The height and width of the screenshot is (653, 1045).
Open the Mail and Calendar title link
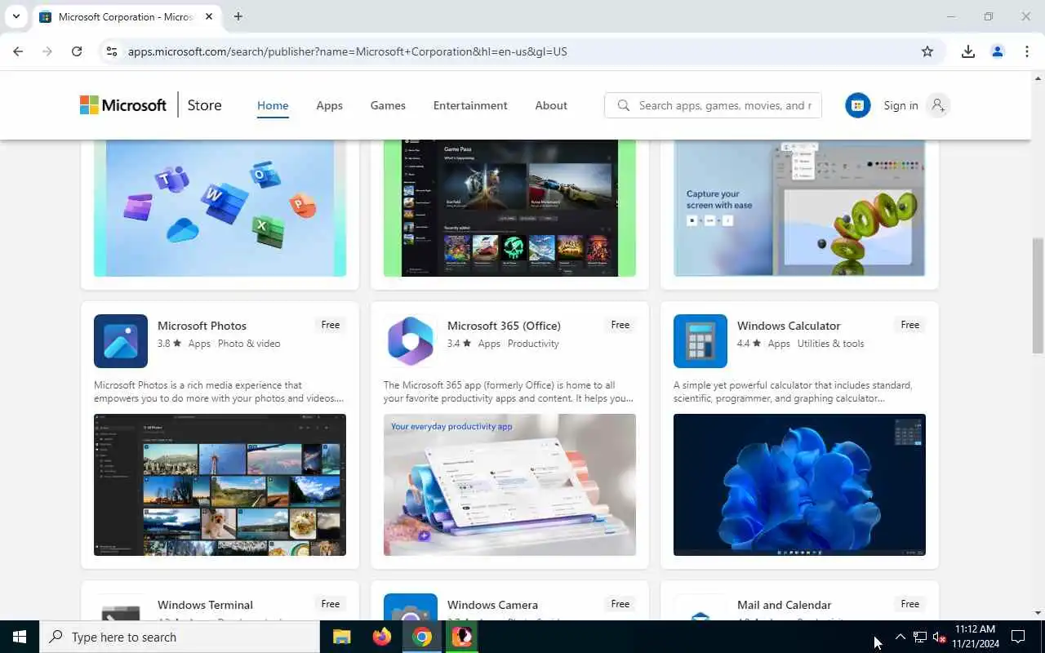coord(784,605)
